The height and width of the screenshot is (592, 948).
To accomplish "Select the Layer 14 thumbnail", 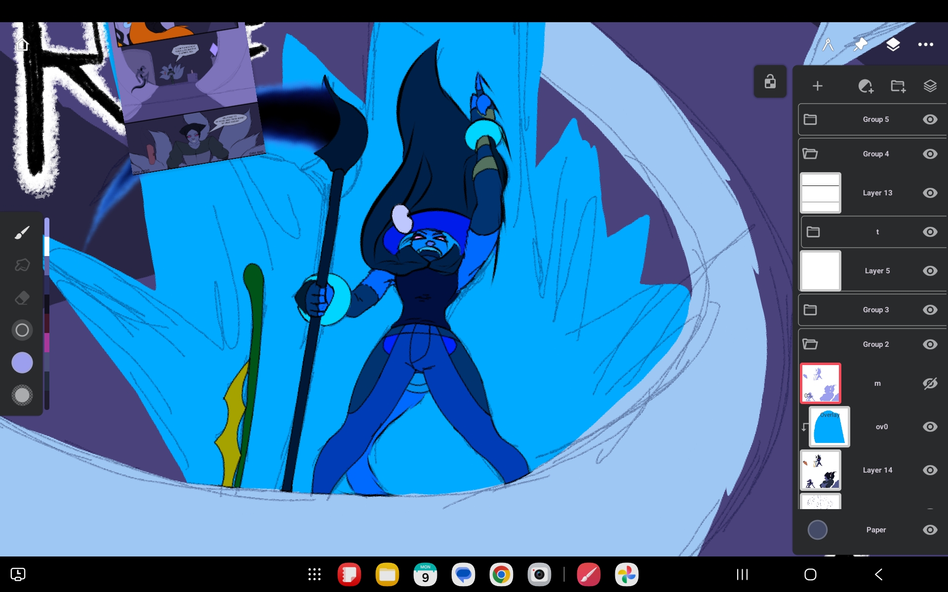I will pyautogui.click(x=820, y=470).
